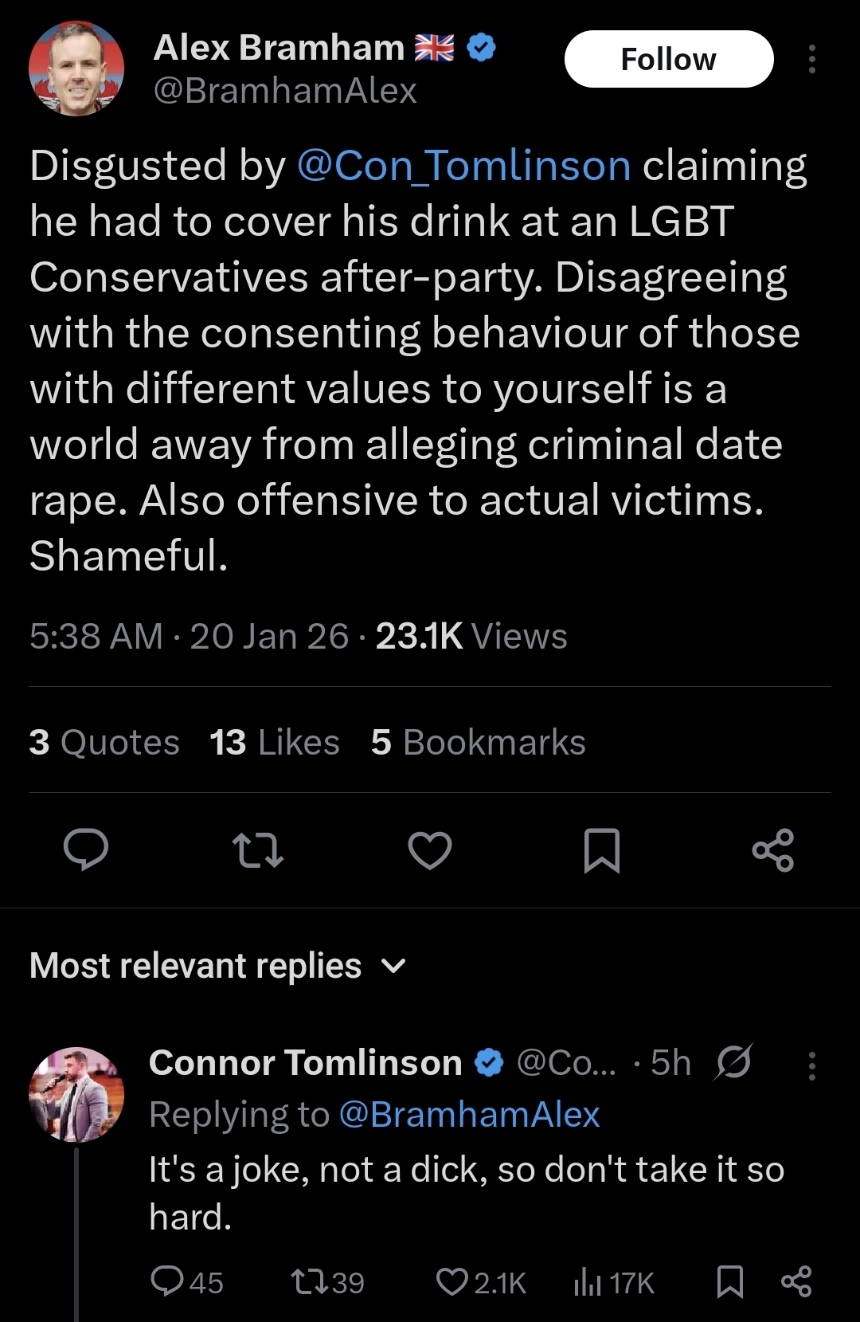Open more options for Alex Bramham's tweet
The width and height of the screenshot is (860, 1322).
(811, 60)
